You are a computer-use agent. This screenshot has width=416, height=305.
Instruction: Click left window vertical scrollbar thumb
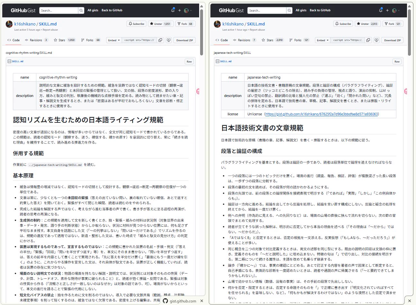(201, 32)
